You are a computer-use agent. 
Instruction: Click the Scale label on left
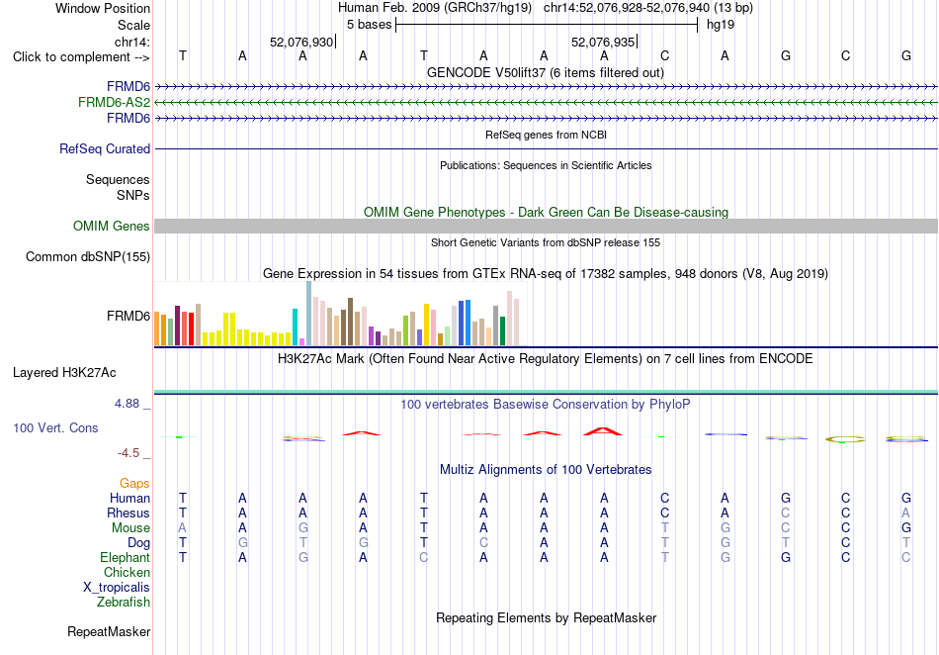[x=133, y=25]
